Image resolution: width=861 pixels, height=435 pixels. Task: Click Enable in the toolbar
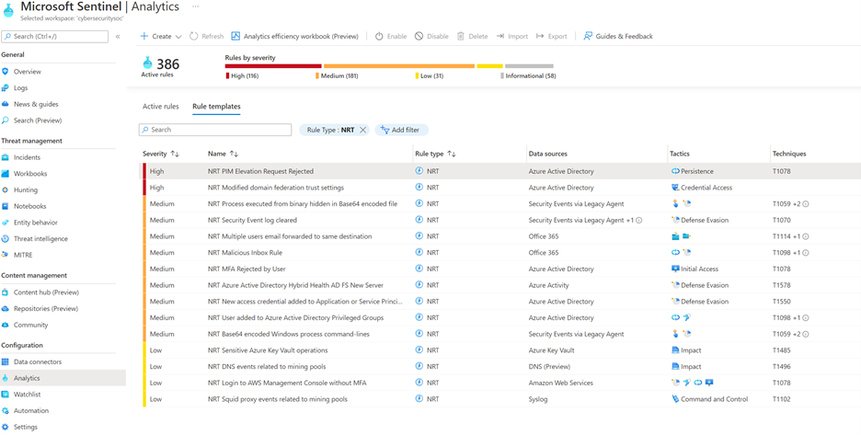(x=391, y=36)
